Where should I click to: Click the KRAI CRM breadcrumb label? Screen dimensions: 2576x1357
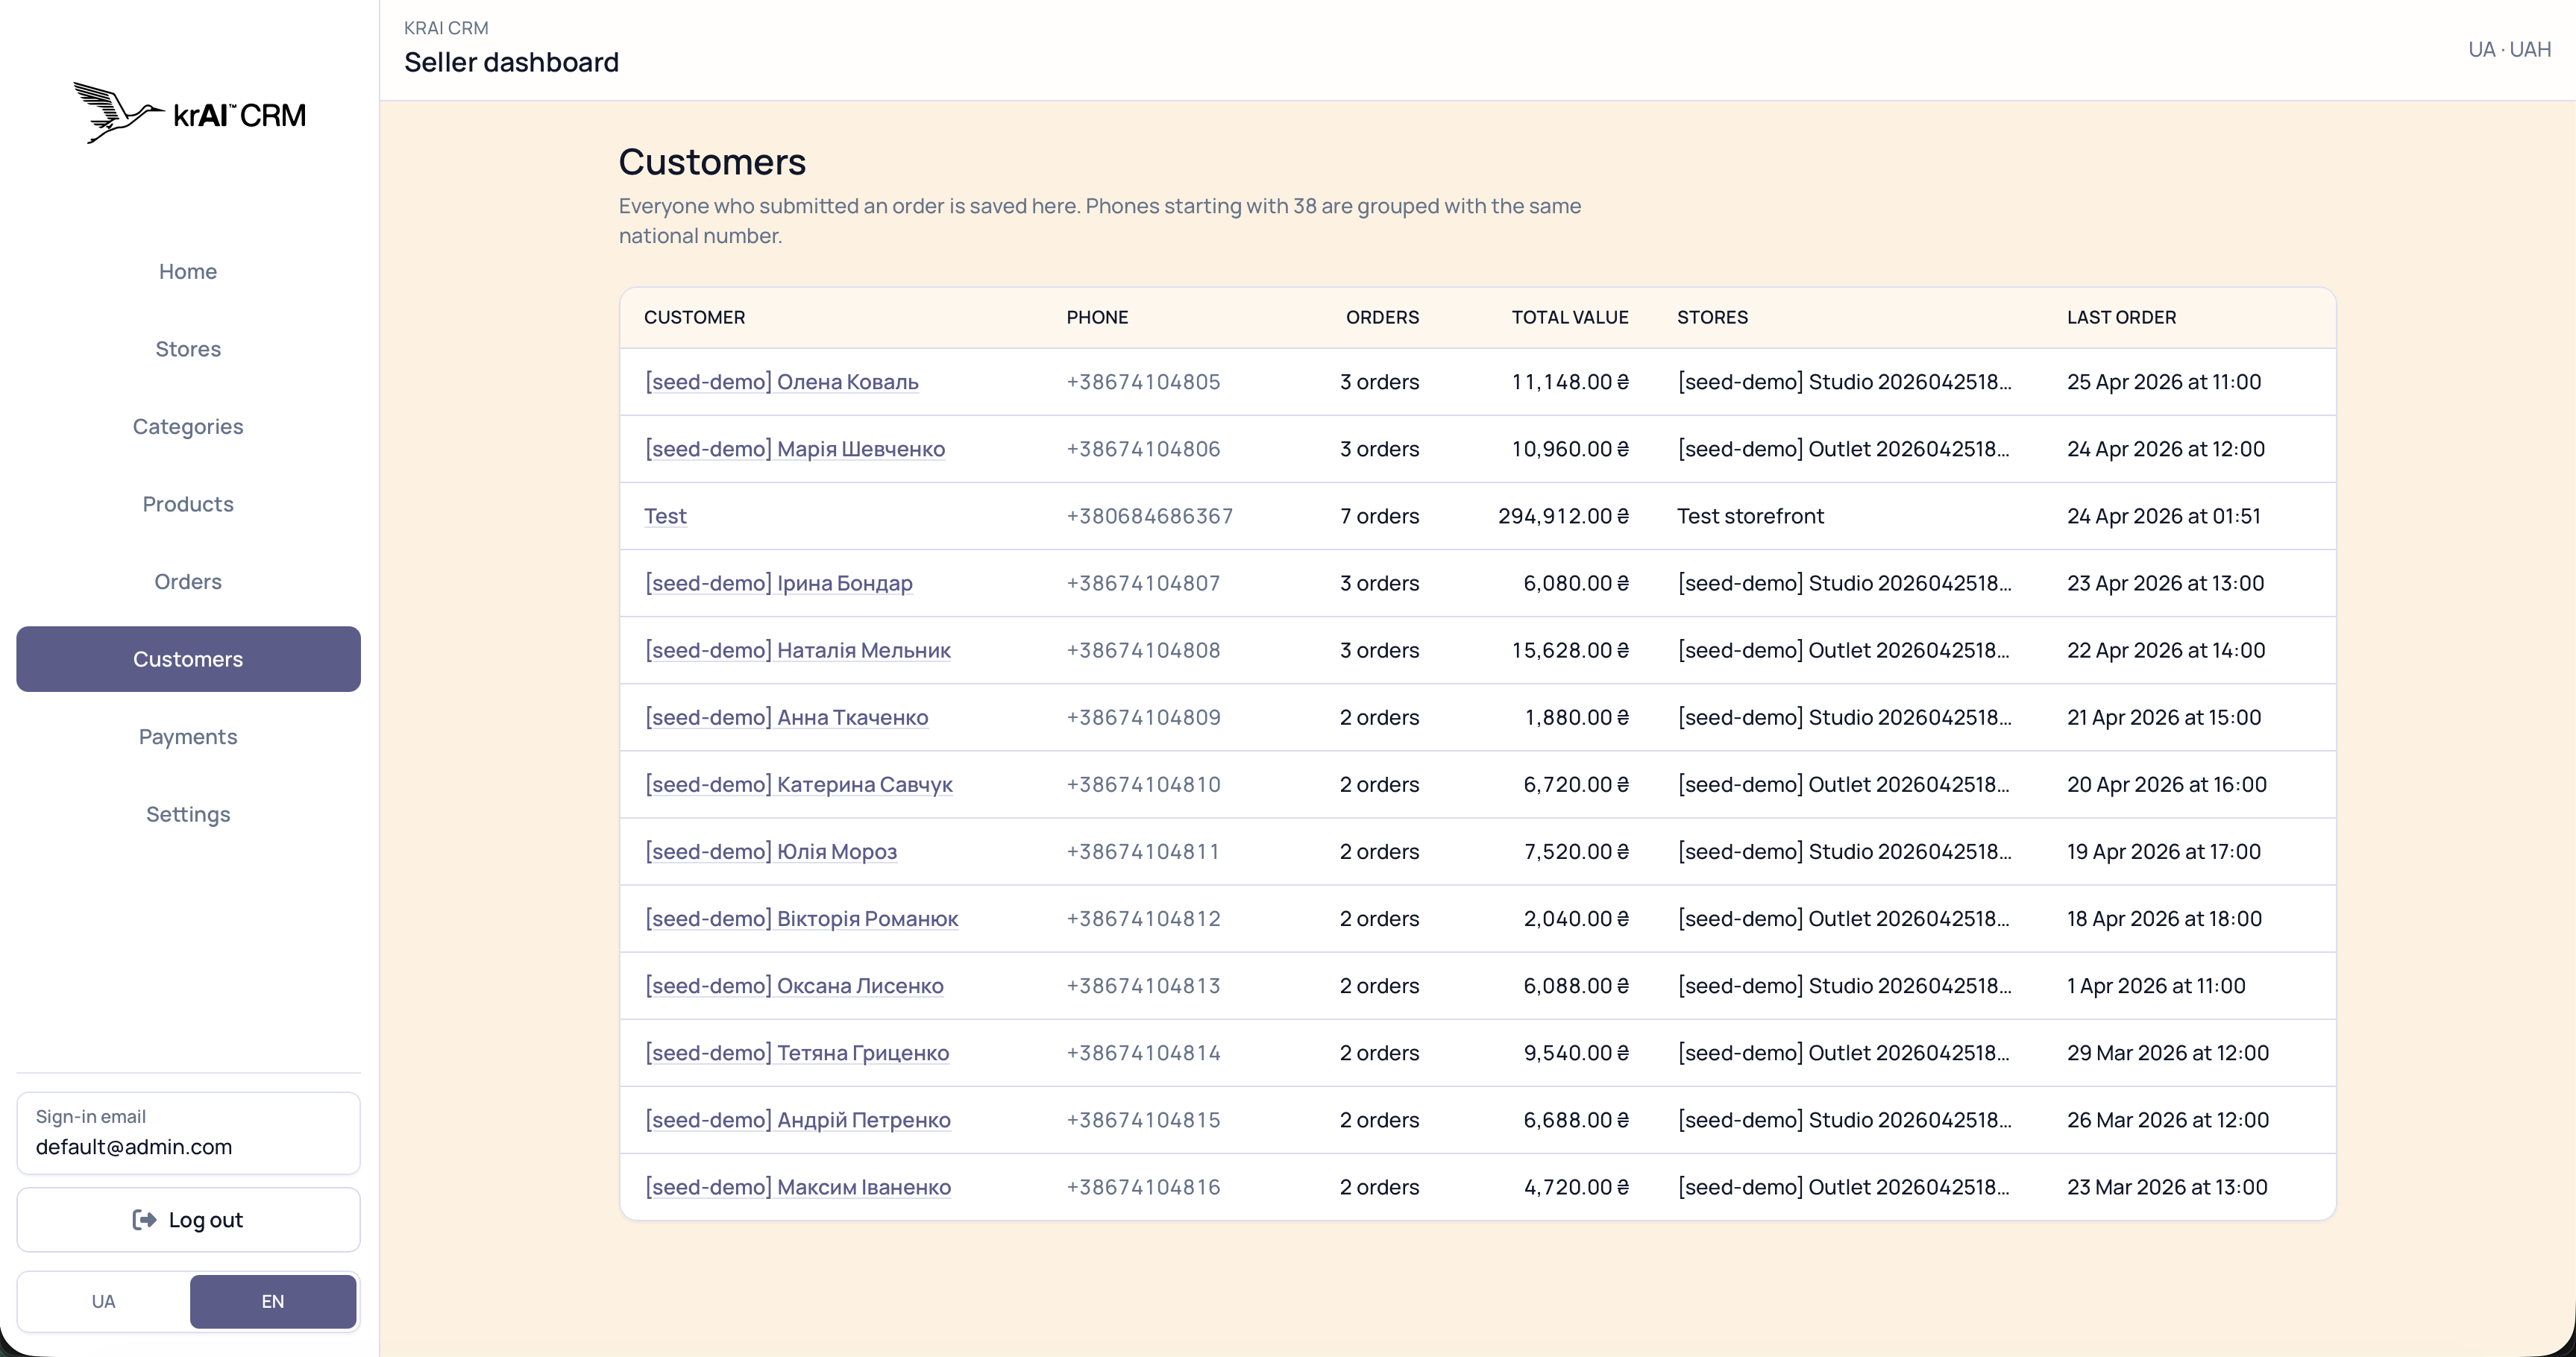coord(446,28)
